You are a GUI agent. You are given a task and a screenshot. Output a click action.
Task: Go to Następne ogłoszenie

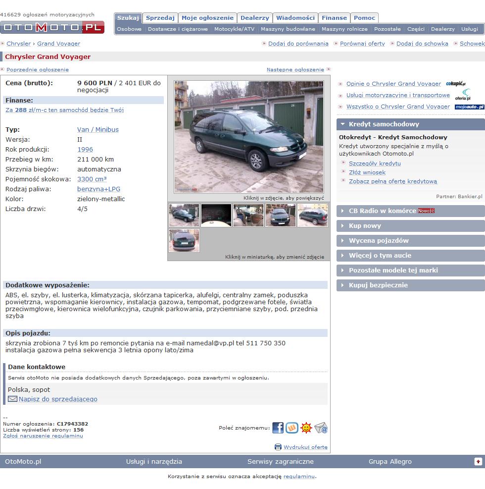(295, 69)
